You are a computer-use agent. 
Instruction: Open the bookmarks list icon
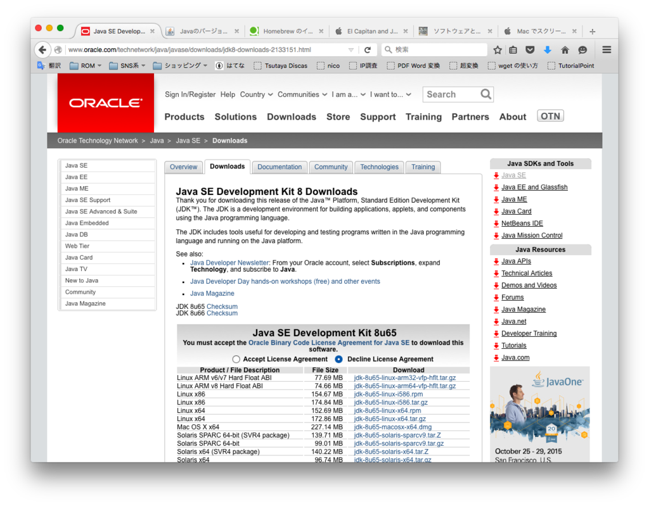pos(513,49)
